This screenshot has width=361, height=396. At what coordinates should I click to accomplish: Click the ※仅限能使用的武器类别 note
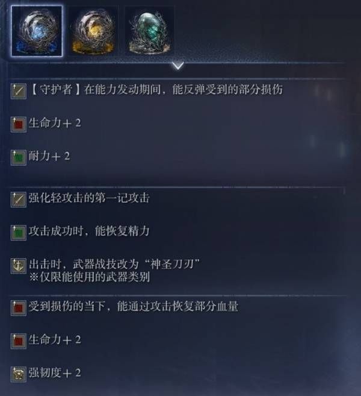point(90,277)
